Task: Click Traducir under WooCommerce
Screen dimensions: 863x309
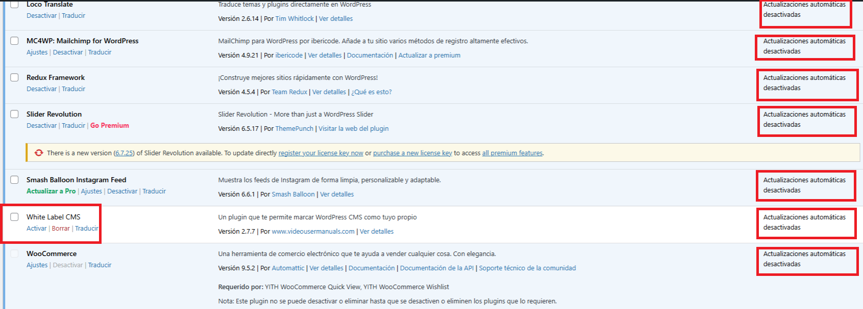Action: click(100, 265)
